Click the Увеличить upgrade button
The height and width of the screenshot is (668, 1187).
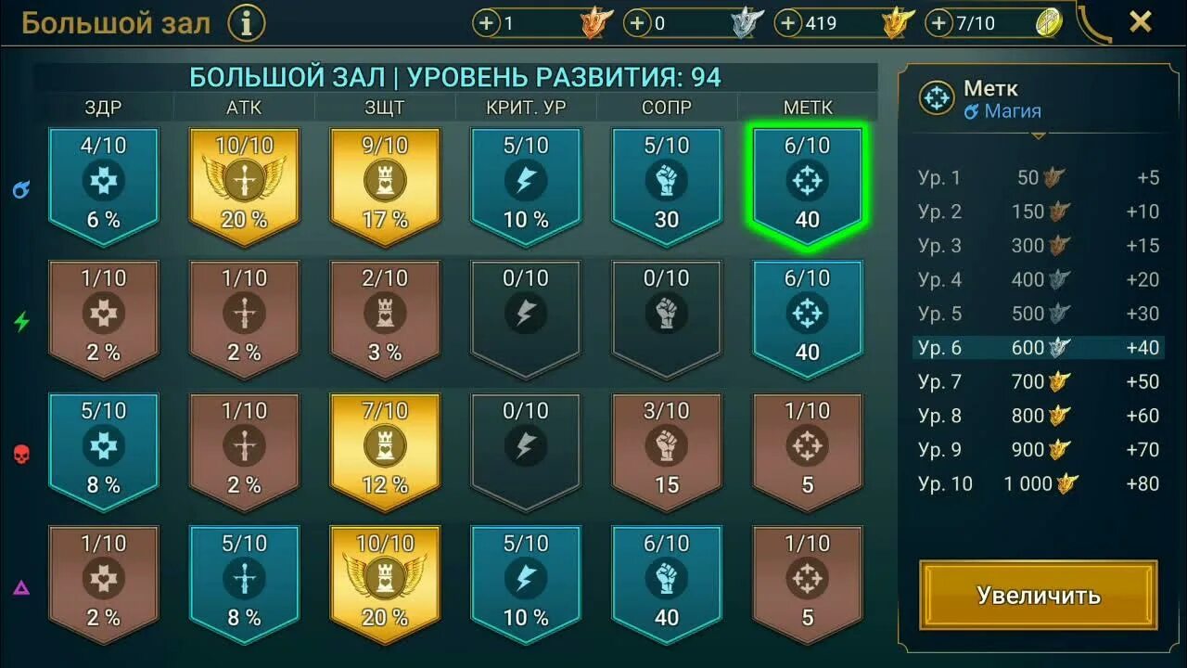pos(1039,595)
